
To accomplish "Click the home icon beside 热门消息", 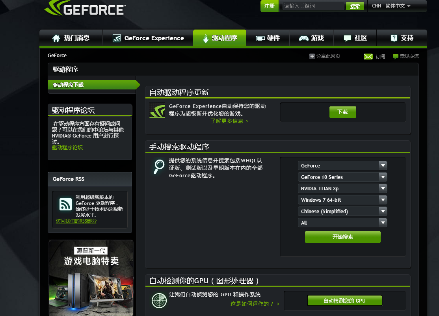I will 56,38.
